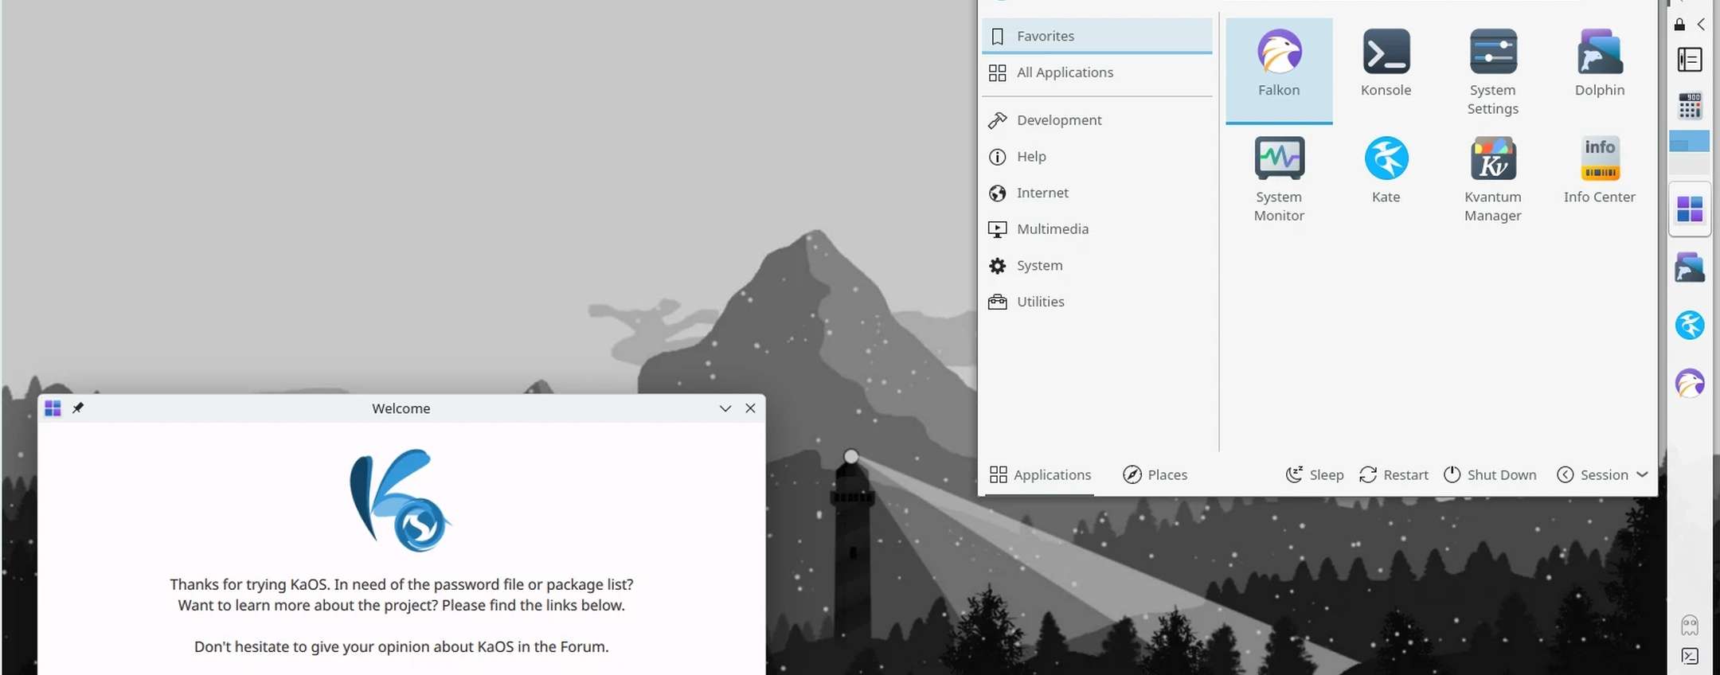The image size is (1720, 675).
Task: Close the Welcome window
Action: tap(750, 408)
